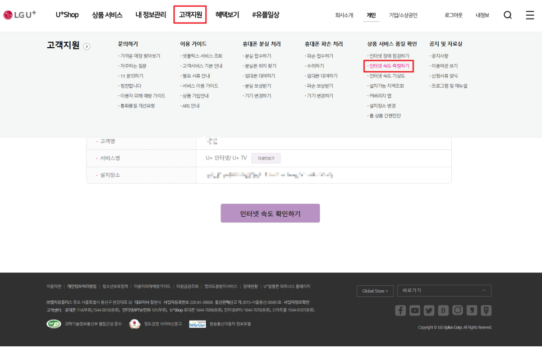
Task: Open the Instagram icon in footer
Action: [x=457, y=310]
